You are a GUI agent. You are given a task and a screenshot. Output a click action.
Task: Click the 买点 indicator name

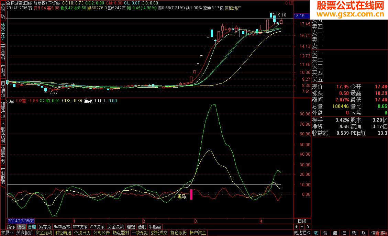point(10,101)
